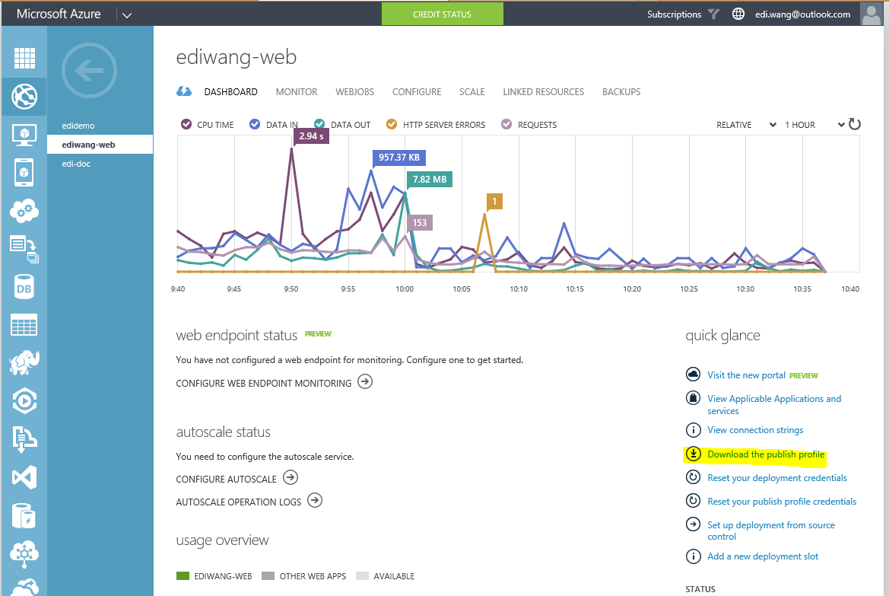Image resolution: width=889 pixels, height=596 pixels.
Task: Switch to the SCALE tab
Action: point(471,92)
